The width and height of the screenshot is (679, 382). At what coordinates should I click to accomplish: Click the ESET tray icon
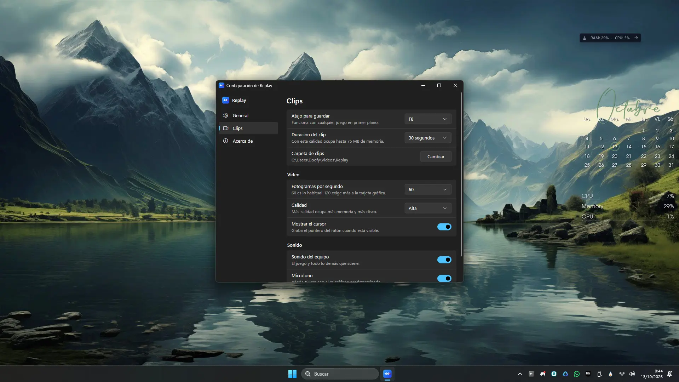pyautogui.click(x=554, y=374)
